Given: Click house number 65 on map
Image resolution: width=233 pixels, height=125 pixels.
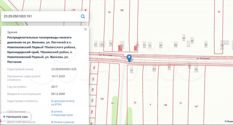Looking at the screenshot, I should (x=154, y=69).
